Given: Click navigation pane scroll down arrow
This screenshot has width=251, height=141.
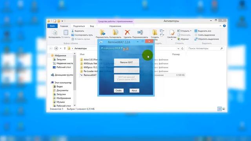Looking at the screenshot, I should (75, 105).
